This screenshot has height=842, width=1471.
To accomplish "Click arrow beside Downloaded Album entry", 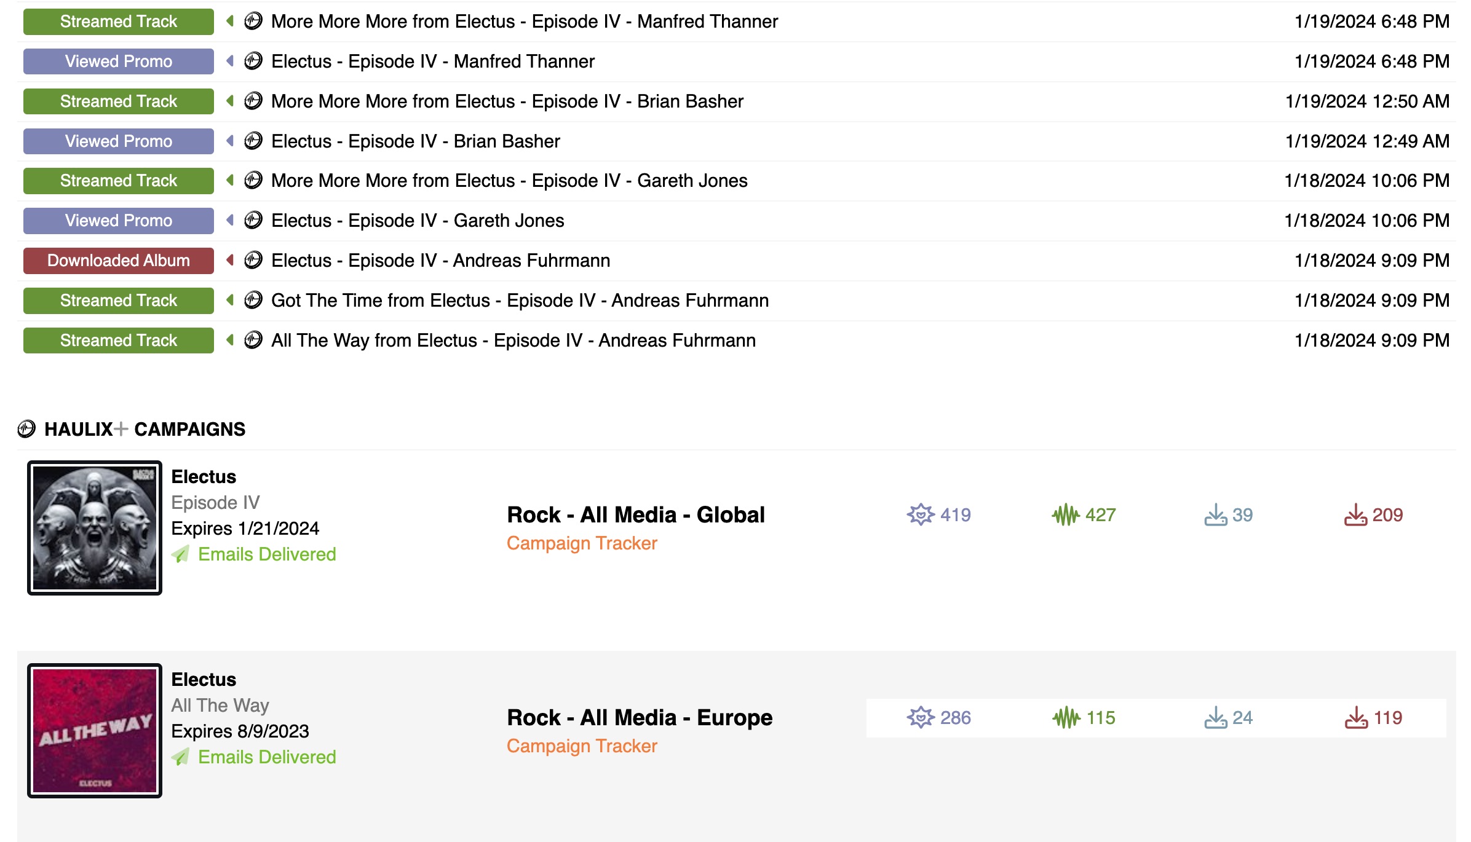I will 230,260.
